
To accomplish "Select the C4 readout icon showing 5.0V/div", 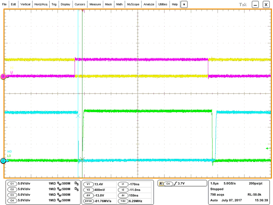I will (12, 200).
